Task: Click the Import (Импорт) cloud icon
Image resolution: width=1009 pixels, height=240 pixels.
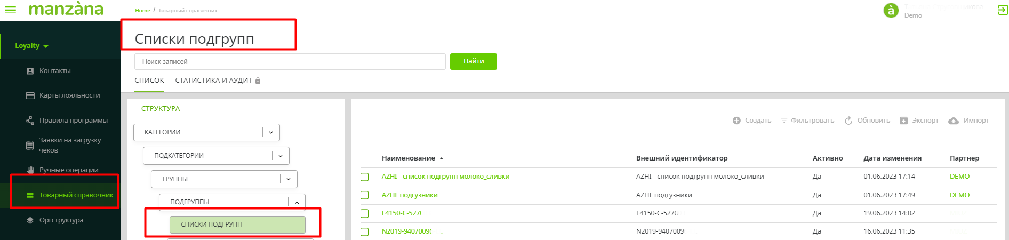Action: point(954,121)
